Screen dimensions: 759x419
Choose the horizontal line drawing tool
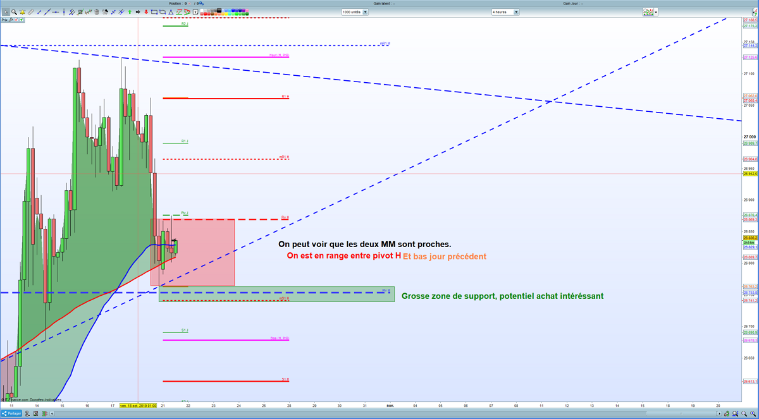click(x=56, y=12)
